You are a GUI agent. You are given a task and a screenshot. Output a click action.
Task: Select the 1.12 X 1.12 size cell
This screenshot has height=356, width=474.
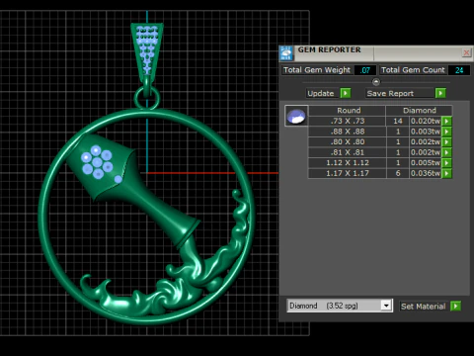348,163
